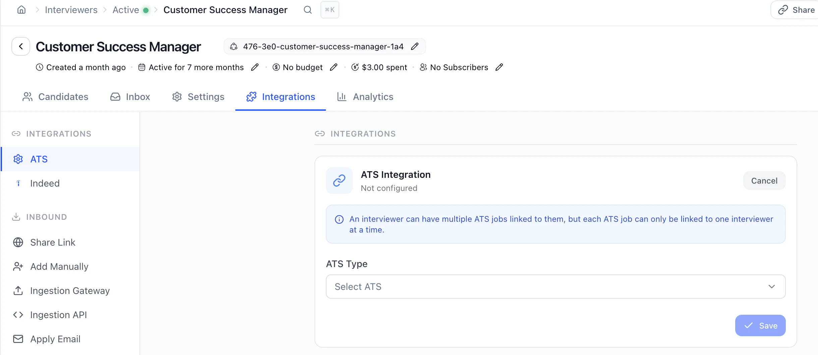Select the slug 476-3e0-customer-success-manager-1a4
818x355 pixels.
click(x=323, y=46)
